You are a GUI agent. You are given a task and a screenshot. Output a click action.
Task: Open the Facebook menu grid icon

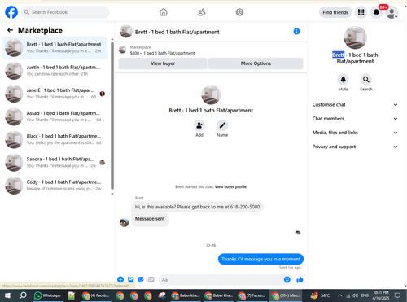pyautogui.click(x=361, y=12)
